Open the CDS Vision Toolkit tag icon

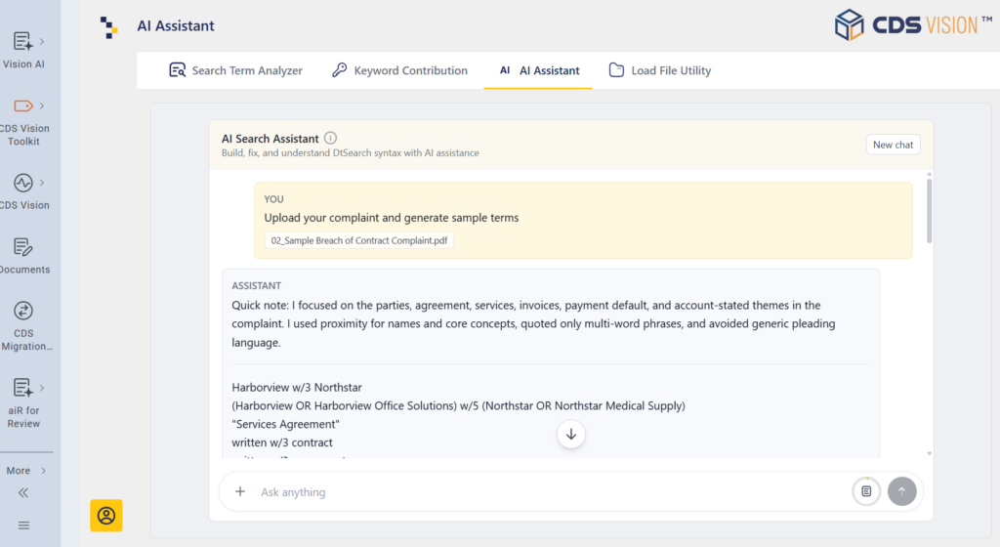point(23,105)
